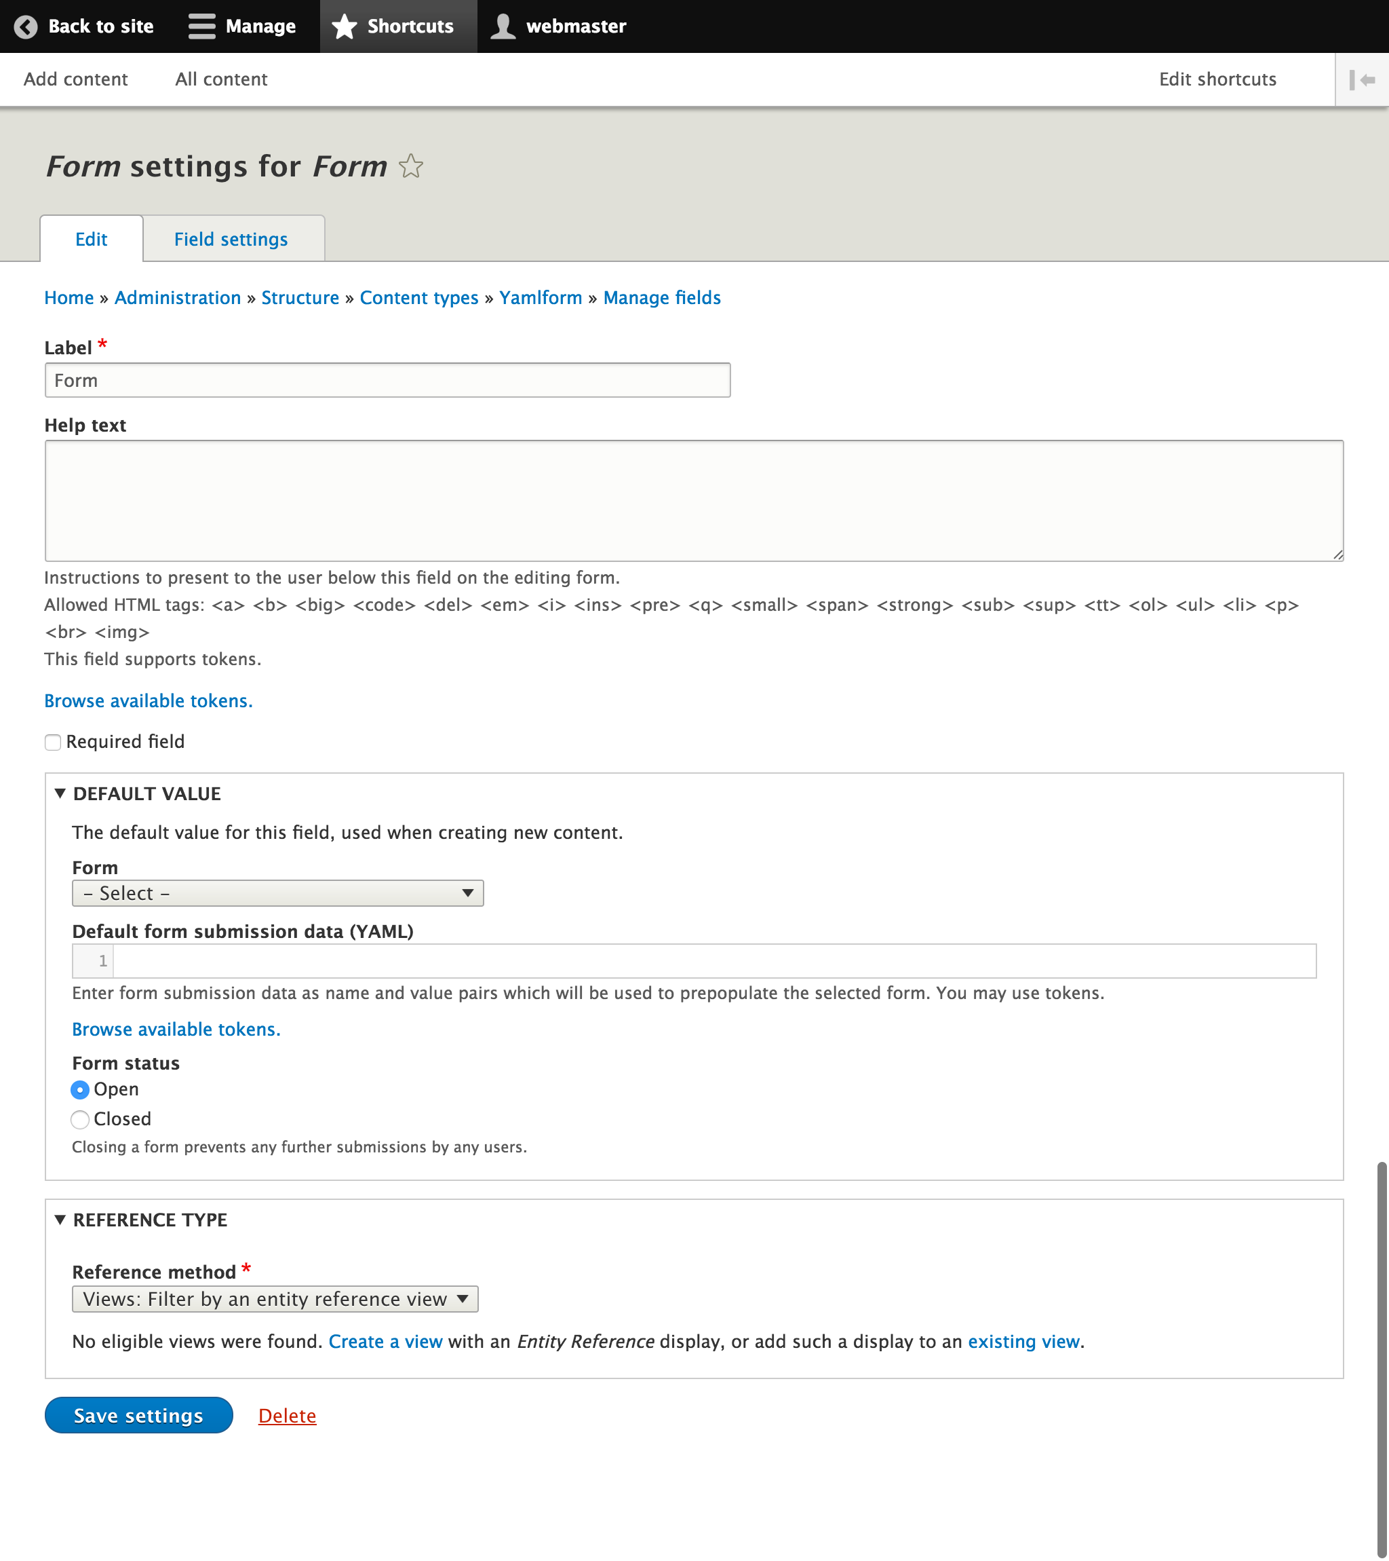Select the Closed form status option
The width and height of the screenshot is (1389, 1561).
pyautogui.click(x=80, y=1120)
